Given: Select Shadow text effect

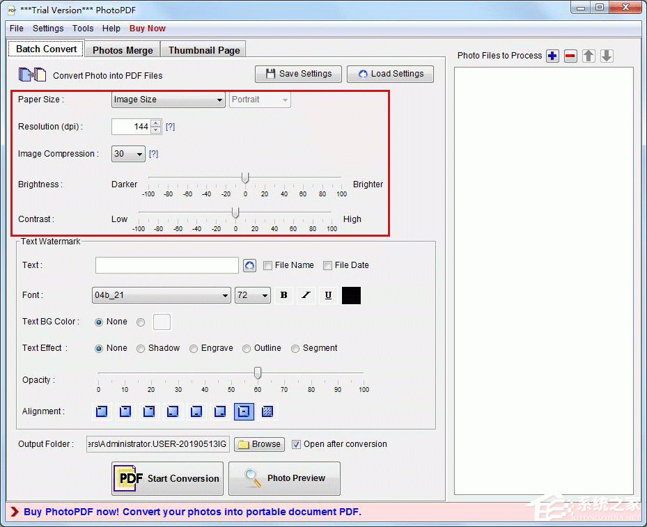Looking at the screenshot, I should point(141,349).
